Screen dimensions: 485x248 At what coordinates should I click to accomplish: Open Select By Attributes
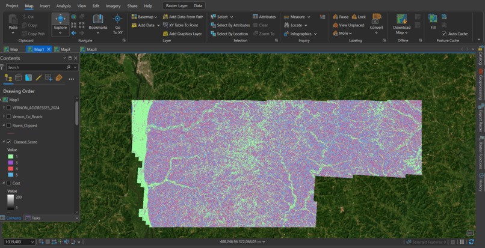tap(230, 25)
